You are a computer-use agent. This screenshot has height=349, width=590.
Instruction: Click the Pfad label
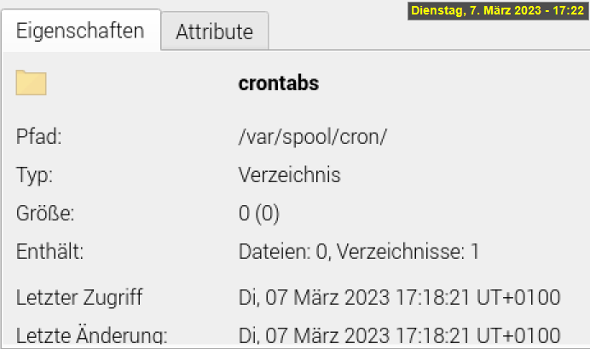point(40,137)
